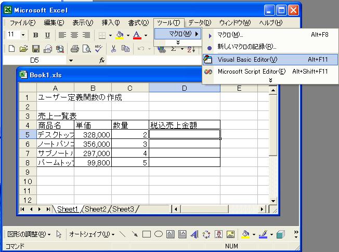Viewport: 339px width, 252px height.
Task: Click the Open file folder icon
Action: pos(24,49)
